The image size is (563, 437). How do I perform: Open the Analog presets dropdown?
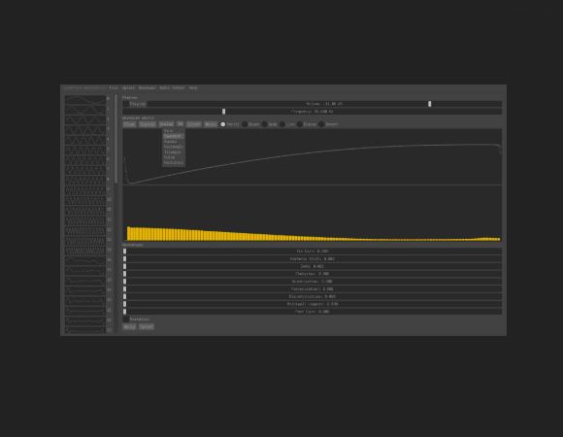[x=167, y=124]
